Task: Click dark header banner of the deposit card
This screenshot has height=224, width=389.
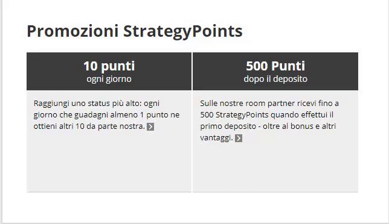Action: (x=275, y=71)
